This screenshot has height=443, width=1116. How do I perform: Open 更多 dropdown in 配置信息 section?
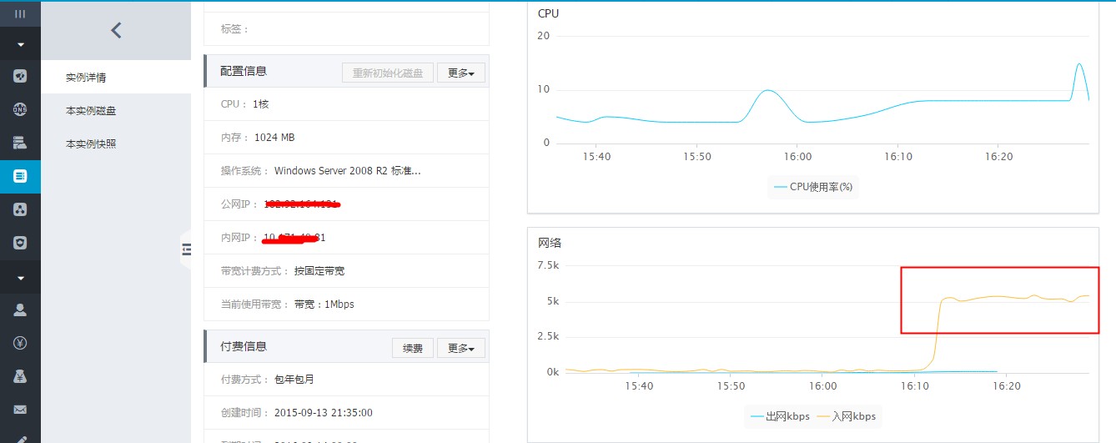click(x=461, y=73)
